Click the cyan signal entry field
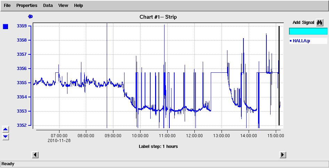 click(308, 31)
